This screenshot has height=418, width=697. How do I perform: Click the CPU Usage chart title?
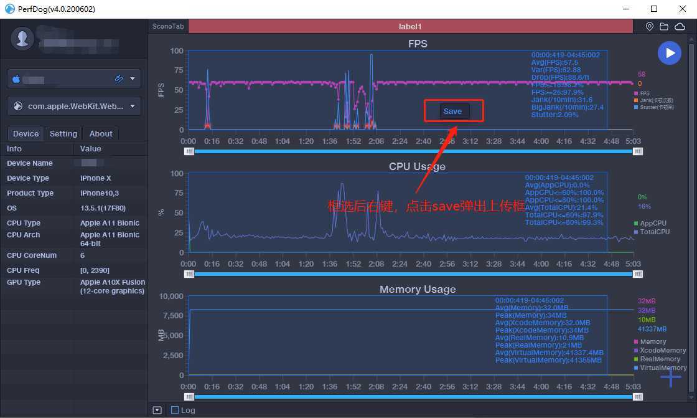pyautogui.click(x=417, y=166)
